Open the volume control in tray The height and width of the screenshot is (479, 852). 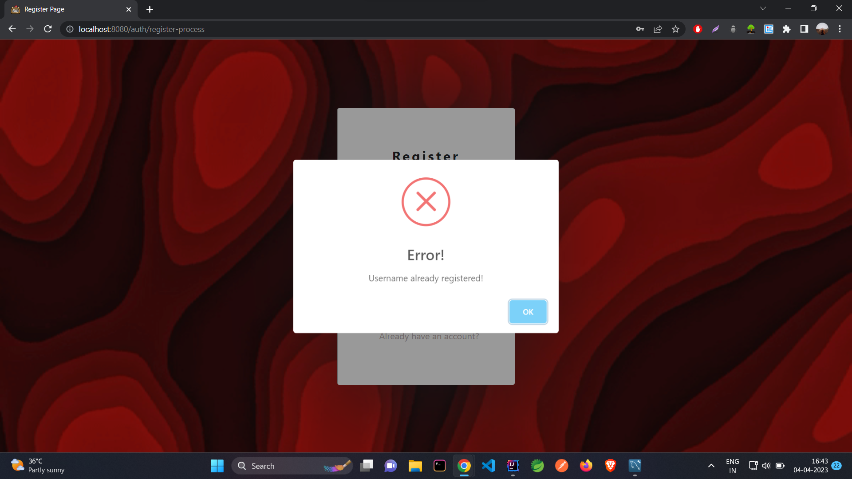pyautogui.click(x=766, y=466)
